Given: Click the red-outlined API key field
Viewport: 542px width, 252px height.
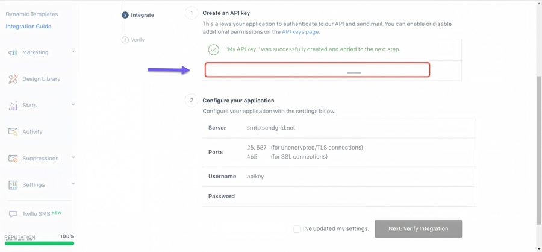Looking at the screenshot, I should [317, 69].
